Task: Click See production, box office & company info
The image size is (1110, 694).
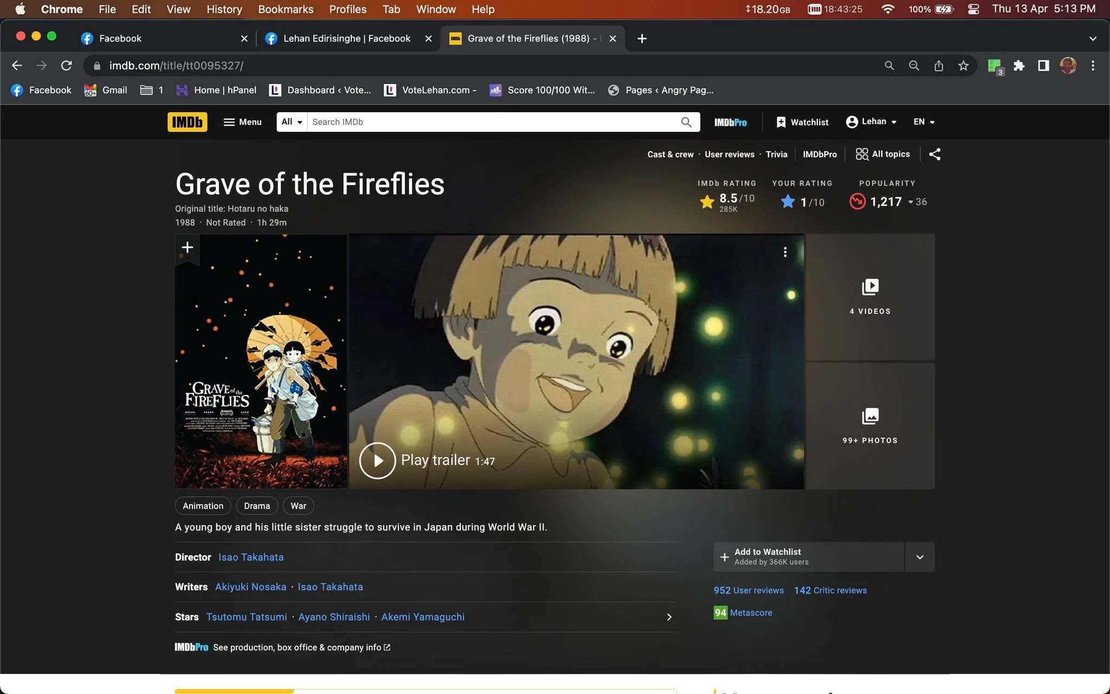Action: [301, 647]
